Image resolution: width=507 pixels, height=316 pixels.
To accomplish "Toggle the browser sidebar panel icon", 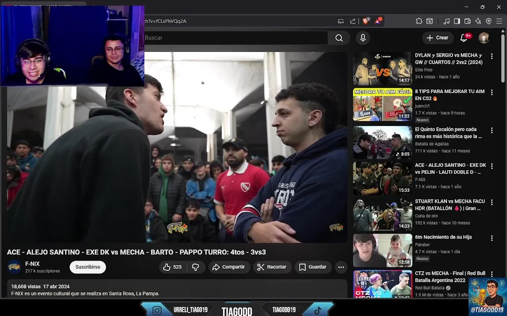I will [x=457, y=21].
